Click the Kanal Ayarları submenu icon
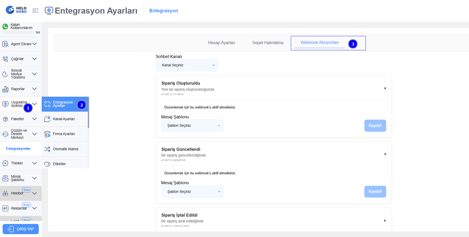The image size is (469, 237). pyautogui.click(x=47, y=119)
